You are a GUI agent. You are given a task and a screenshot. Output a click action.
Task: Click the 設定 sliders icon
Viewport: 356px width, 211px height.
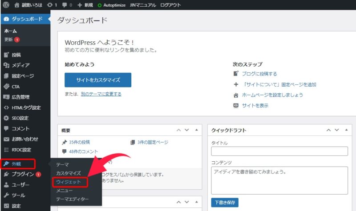[6, 206]
